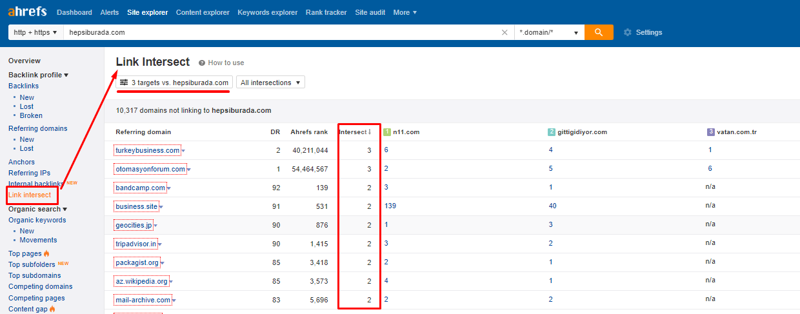This screenshot has width=800, height=314.
Task: Collapse the Backlink profile section
Action: tap(39, 75)
